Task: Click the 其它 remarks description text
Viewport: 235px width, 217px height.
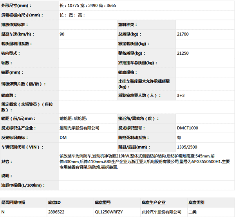Action: coord(145,161)
